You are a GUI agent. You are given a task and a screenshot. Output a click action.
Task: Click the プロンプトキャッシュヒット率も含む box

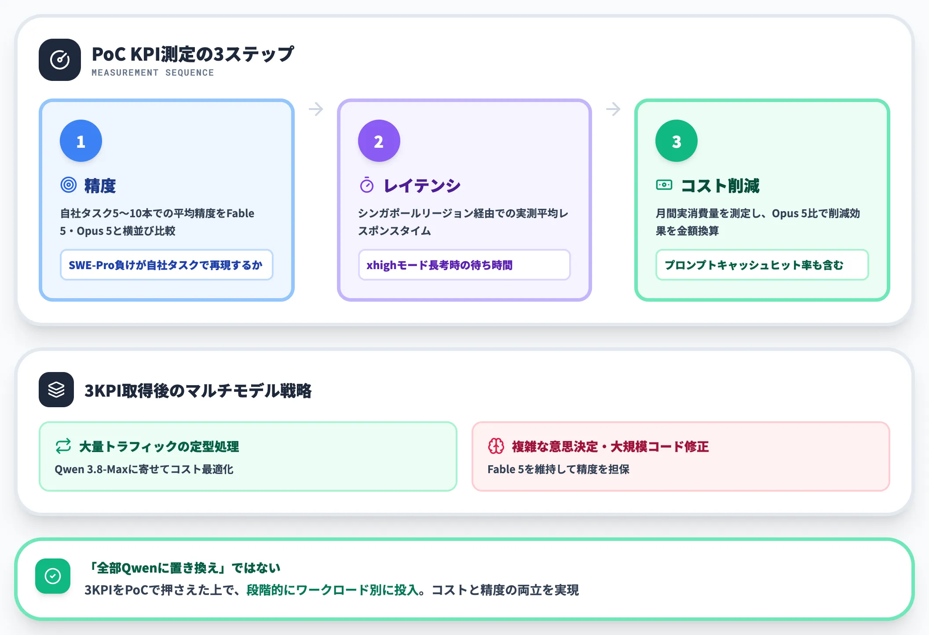762,265
